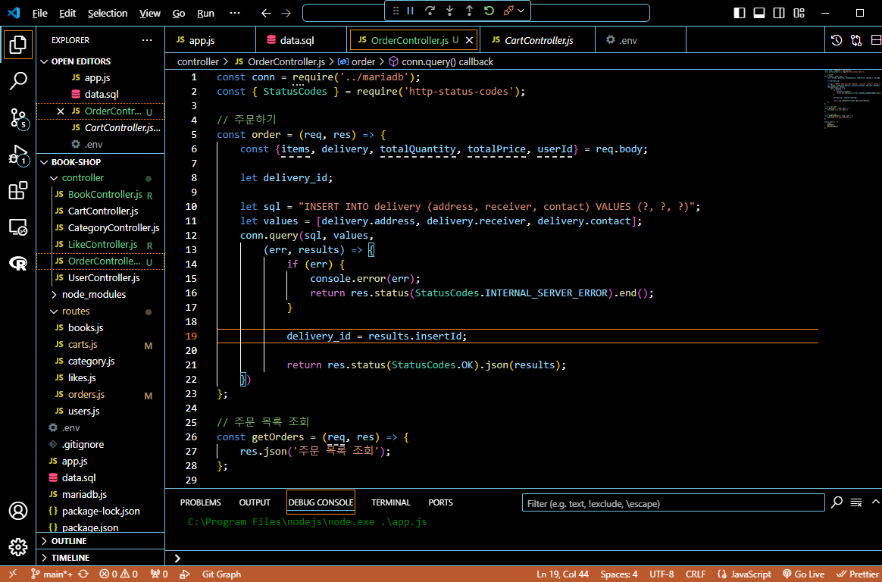The width and height of the screenshot is (882, 582).
Task: Click the debug console filter field
Action: (x=674, y=504)
